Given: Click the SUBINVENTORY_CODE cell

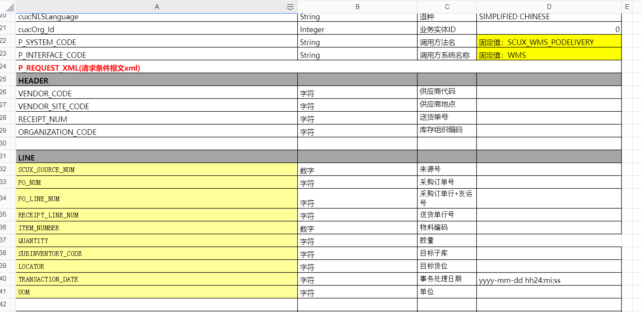Looking at the screenshot, I should [157, 253].
